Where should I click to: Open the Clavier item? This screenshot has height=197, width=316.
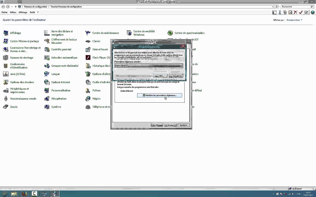click(93, 41)
